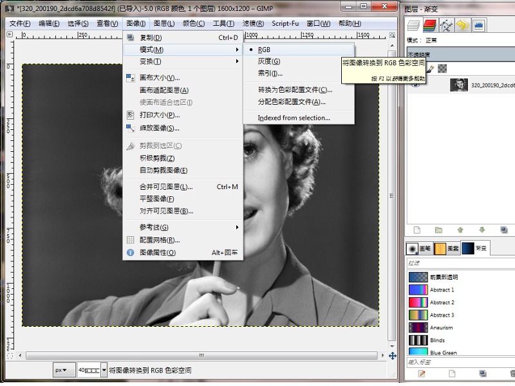The image size is (515, 386).
Task: Click 缩放图像 (Scale Image) menu entry
Action: tap(159, 128)
